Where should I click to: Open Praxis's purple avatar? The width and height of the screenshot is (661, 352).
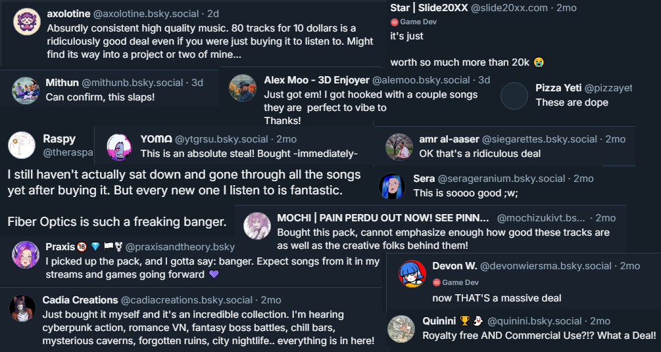pos(26,254)
